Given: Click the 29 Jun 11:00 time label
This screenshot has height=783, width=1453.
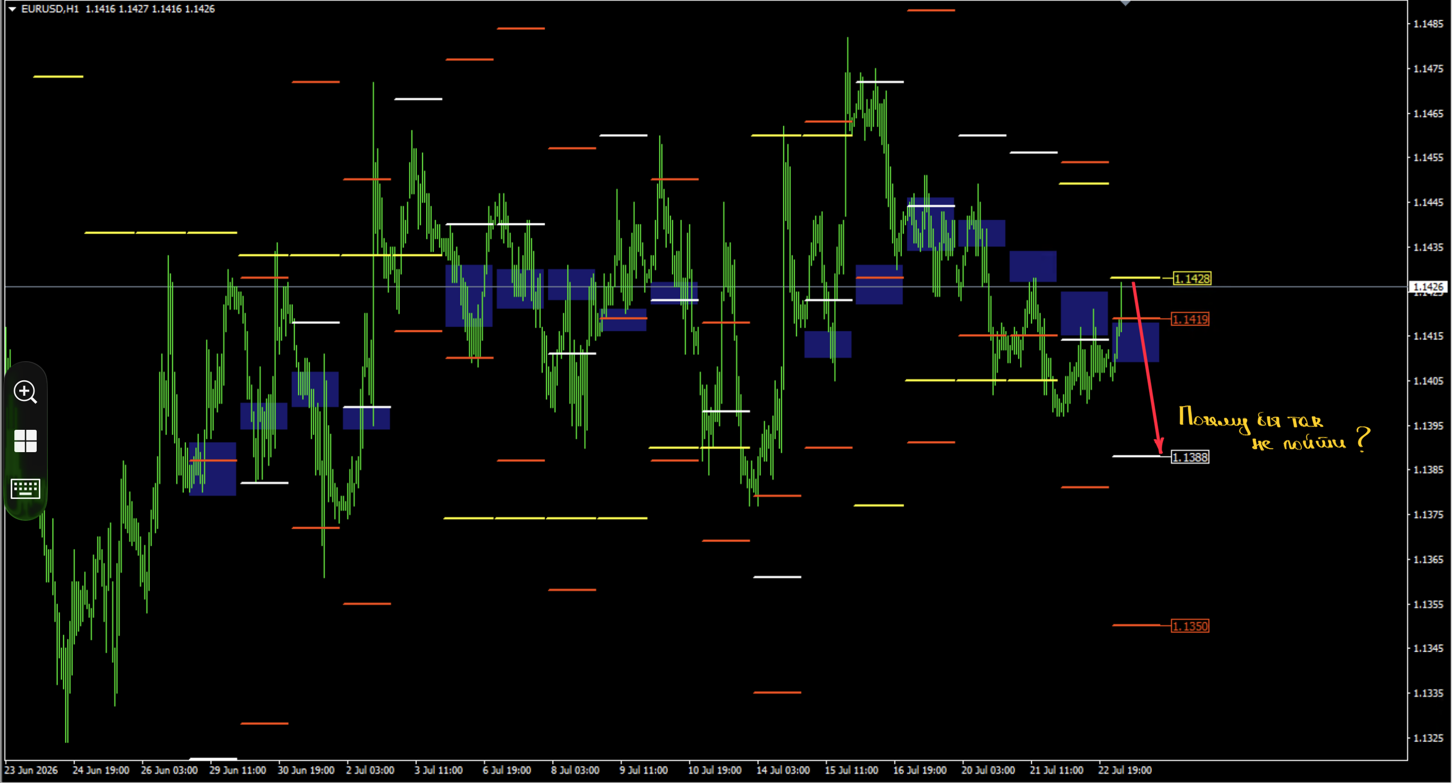Looking at the screenshot, I should (237, 770).
